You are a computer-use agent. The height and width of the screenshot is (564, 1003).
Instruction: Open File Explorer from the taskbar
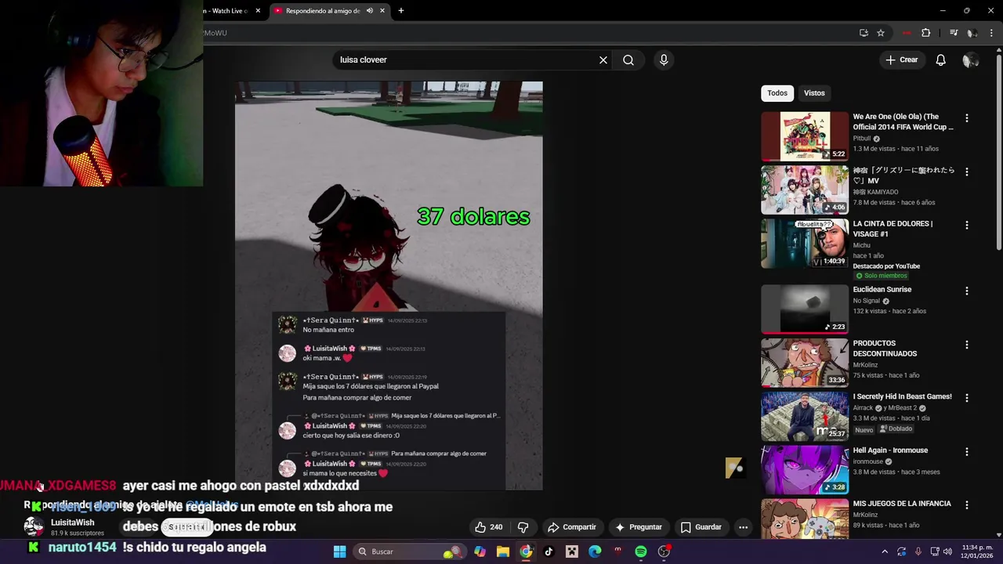[503, 551]
